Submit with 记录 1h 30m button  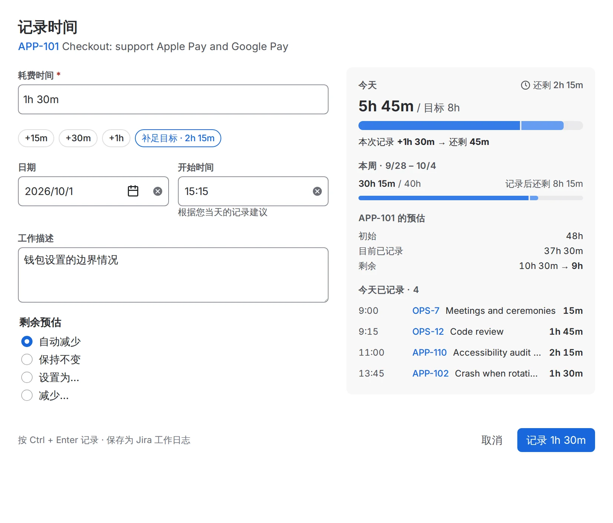click(x=556, y=440)
